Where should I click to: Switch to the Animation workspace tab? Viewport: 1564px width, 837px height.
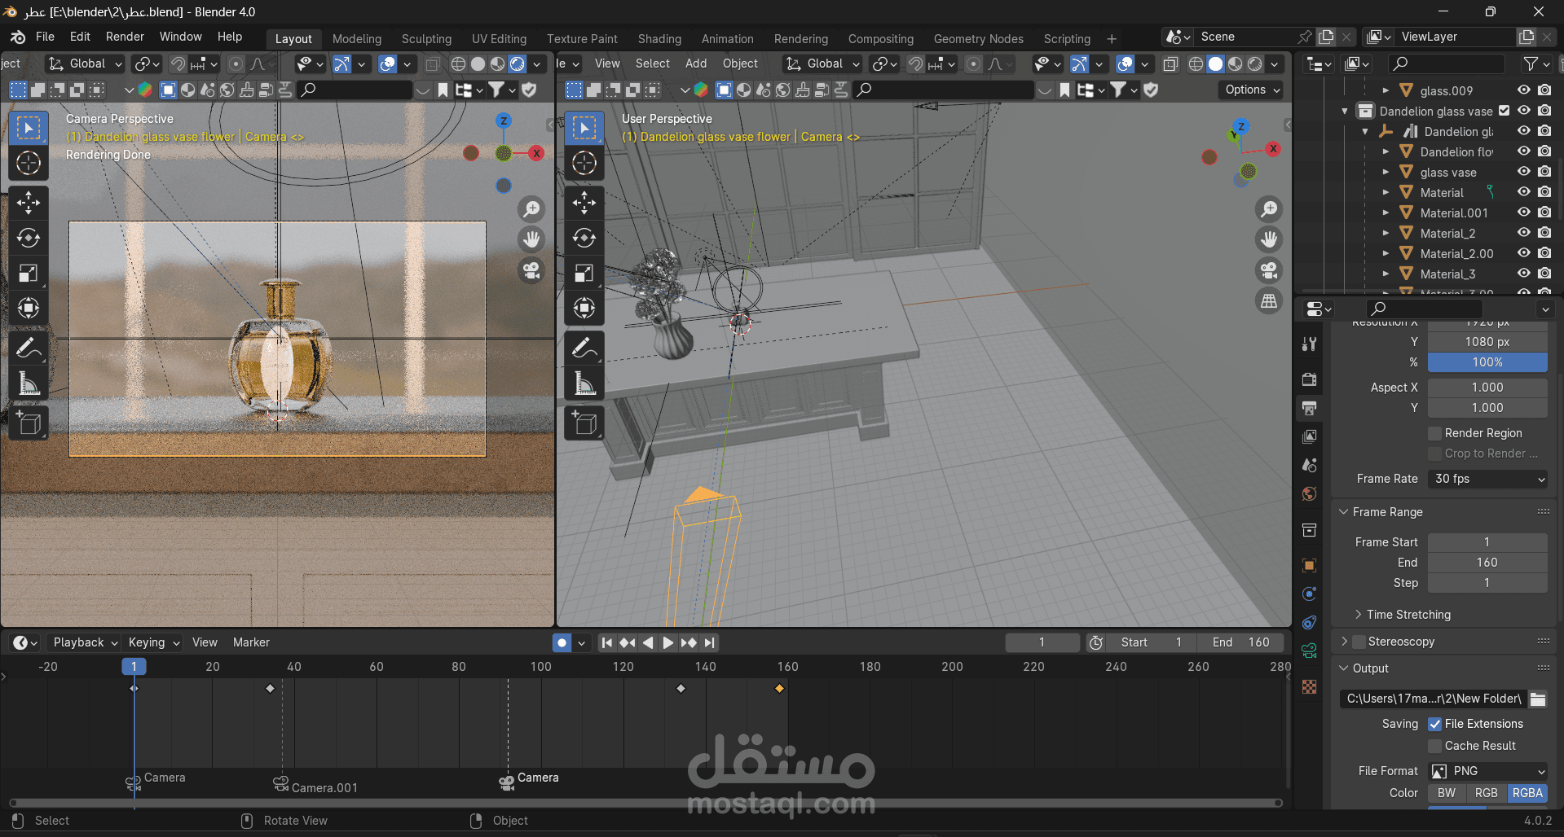[727, 38]
